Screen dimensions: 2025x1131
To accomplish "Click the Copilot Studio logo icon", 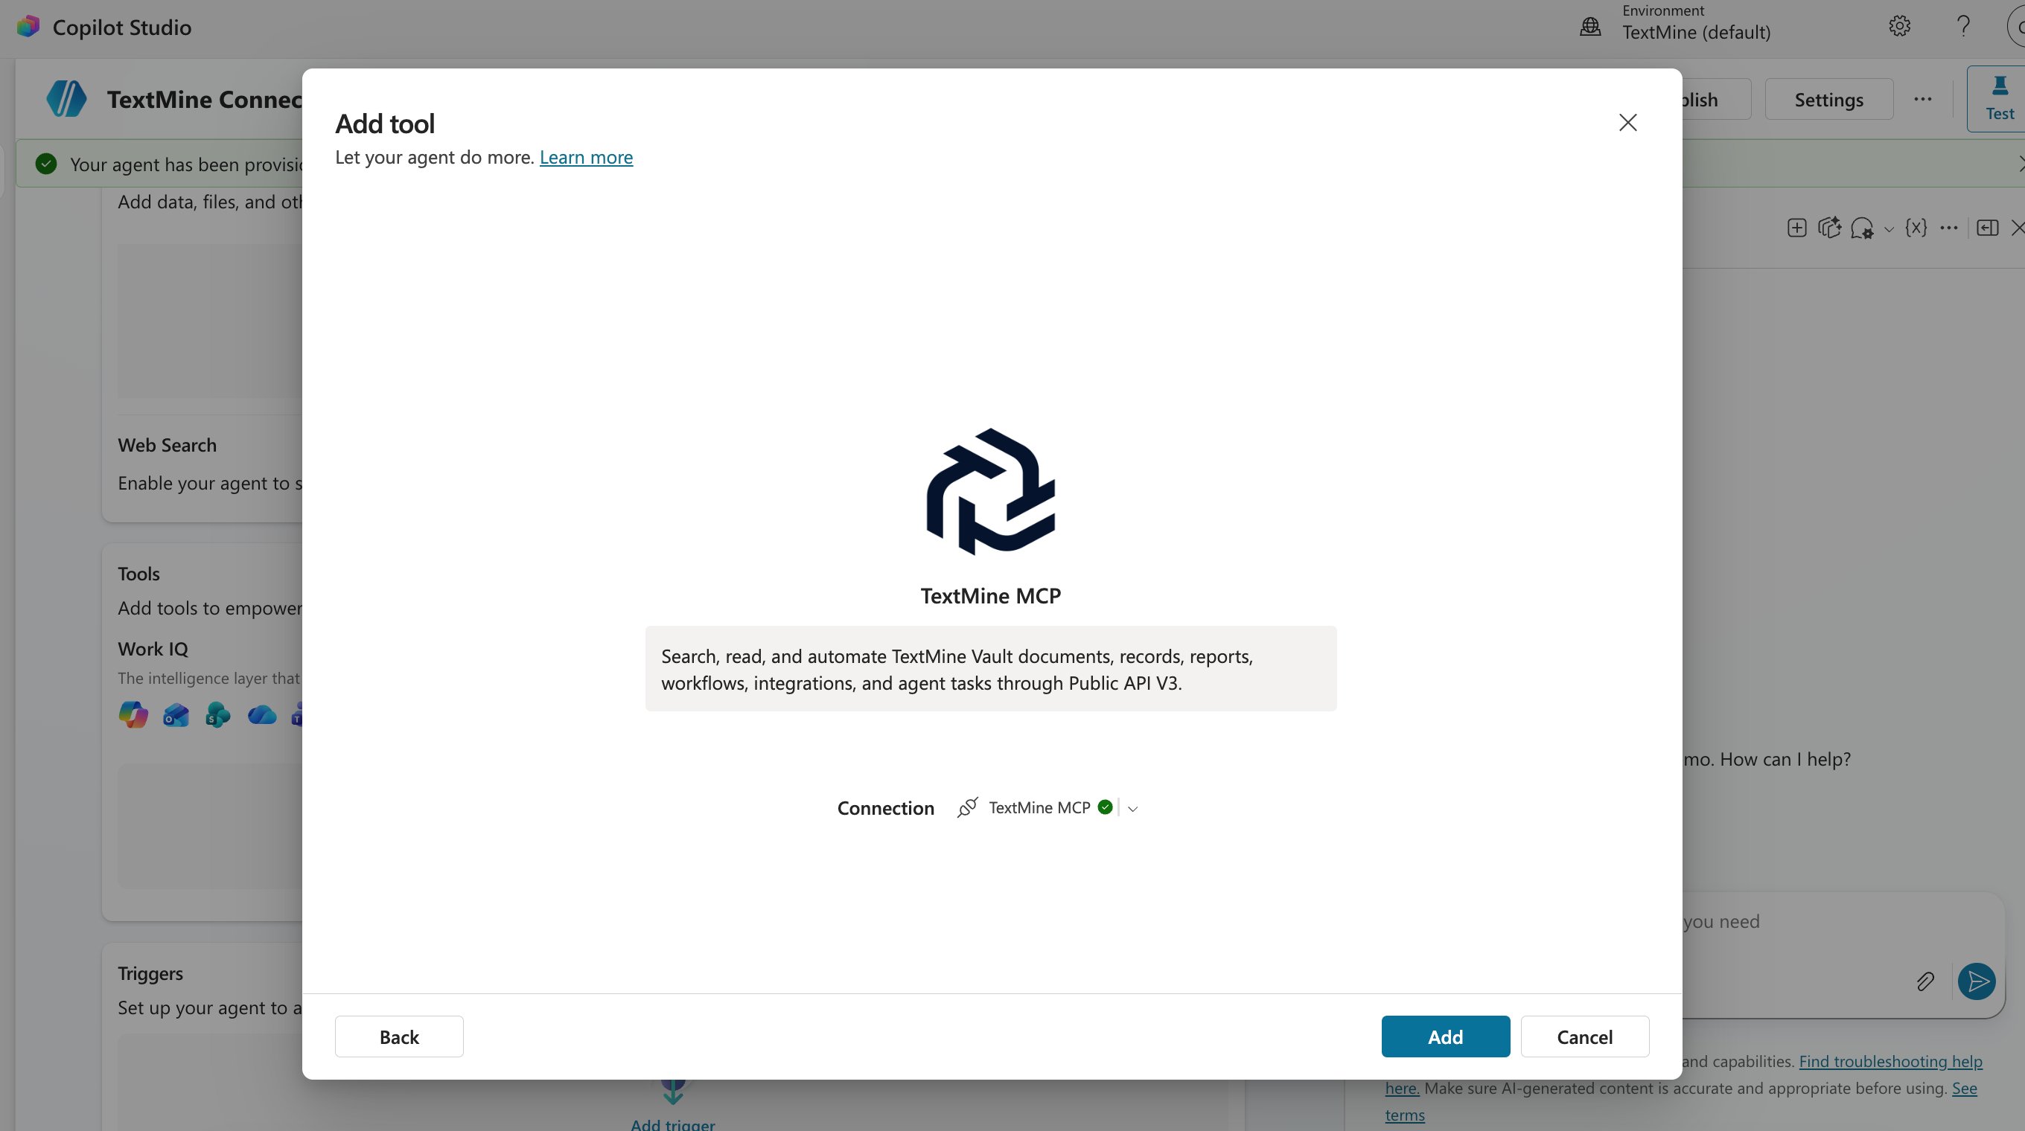I will coord(28,27).
